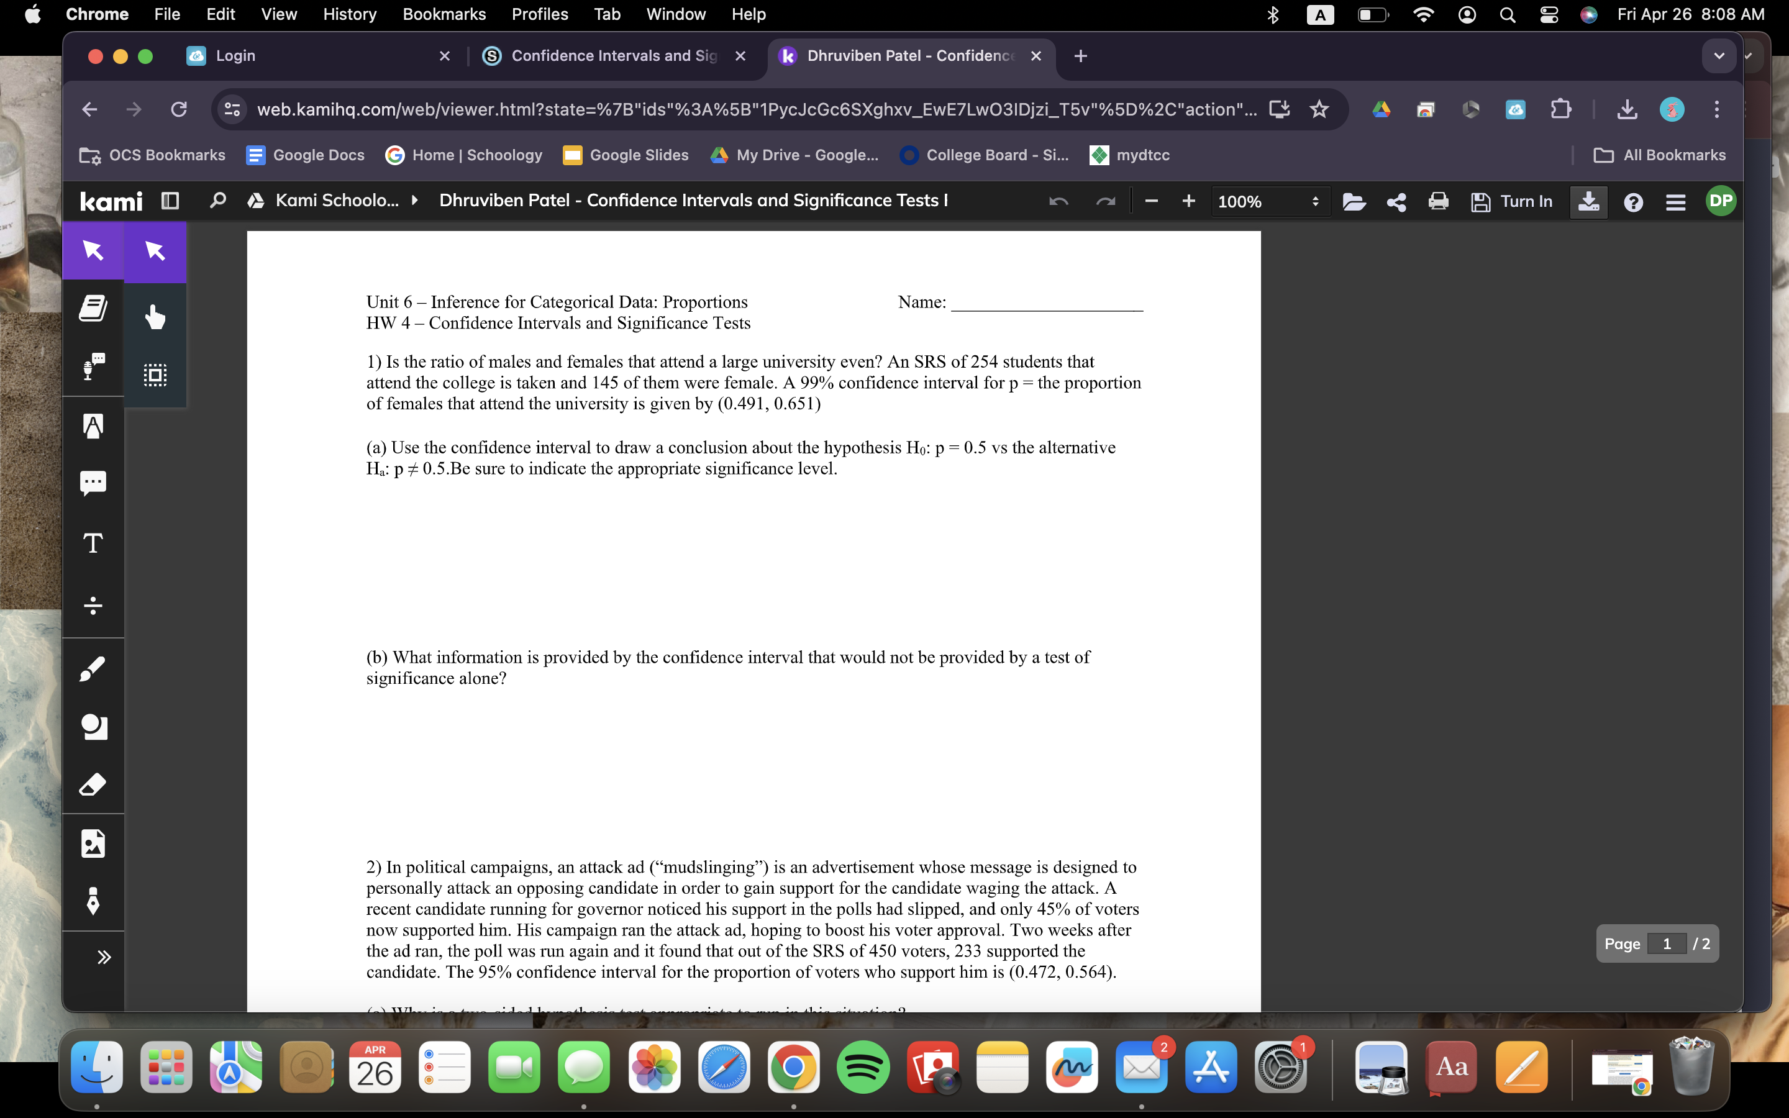Open the comment annotation tool
The image size is (1789, 1118).
(x=93, y=482)
